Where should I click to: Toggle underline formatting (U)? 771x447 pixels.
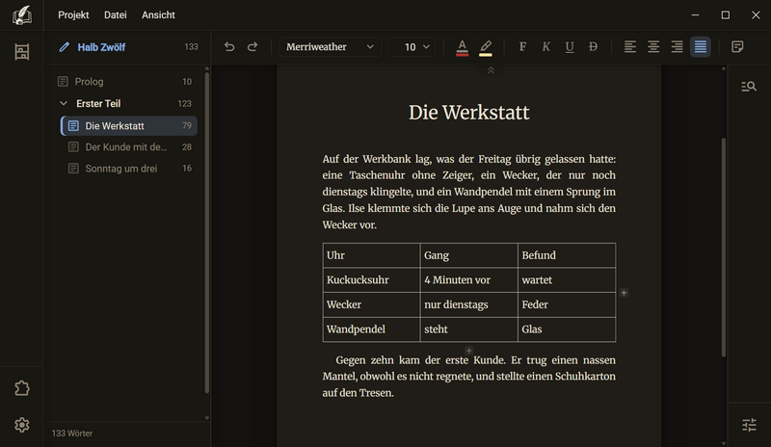coord(570,46)
